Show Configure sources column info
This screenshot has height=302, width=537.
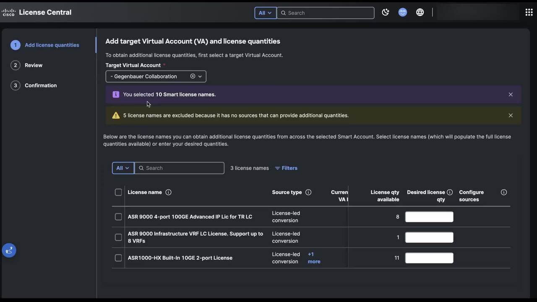pyautogui.click(x=504, y=192)
